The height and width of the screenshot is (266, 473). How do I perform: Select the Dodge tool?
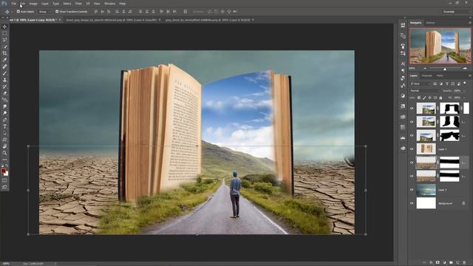pyautogui.click(x=4, y=113)
